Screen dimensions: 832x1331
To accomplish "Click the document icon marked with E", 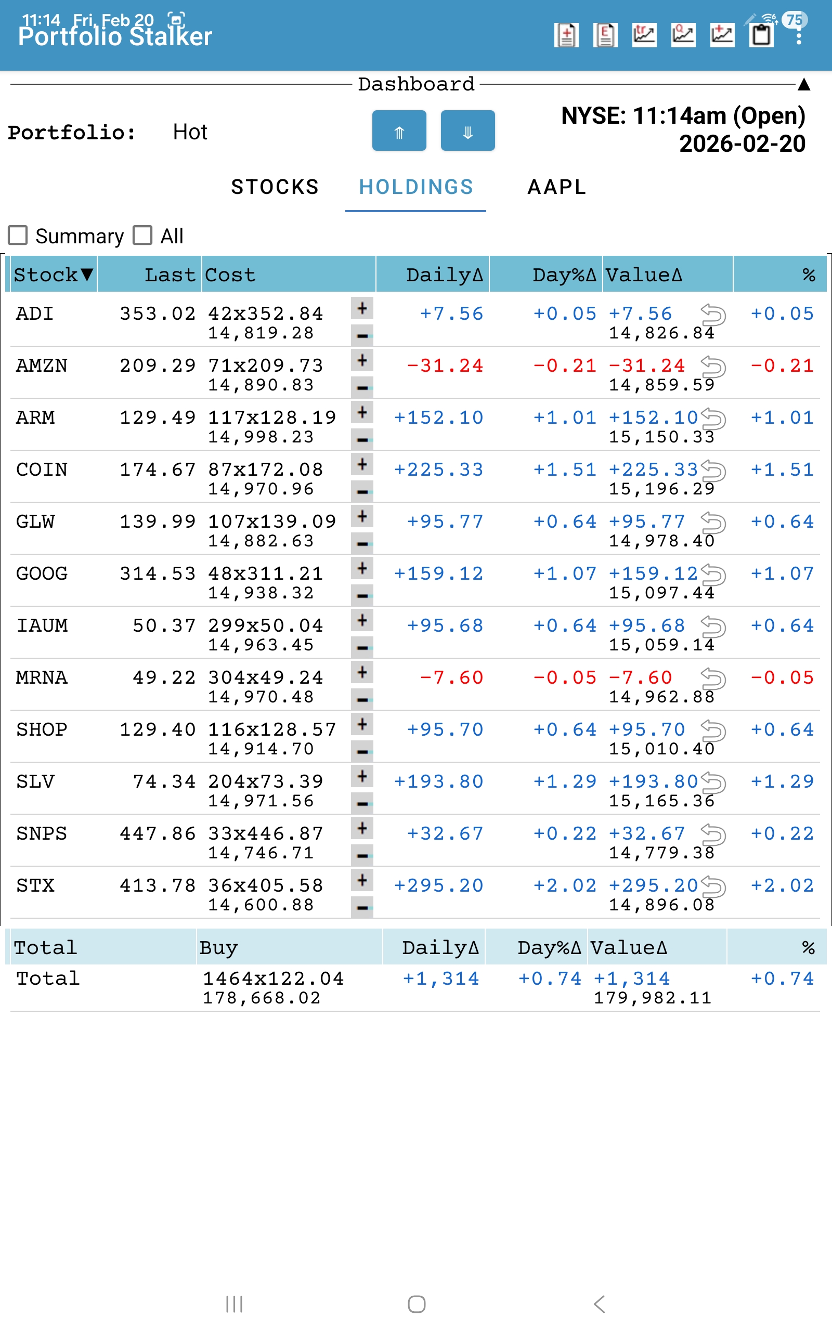I will point(605,36).
